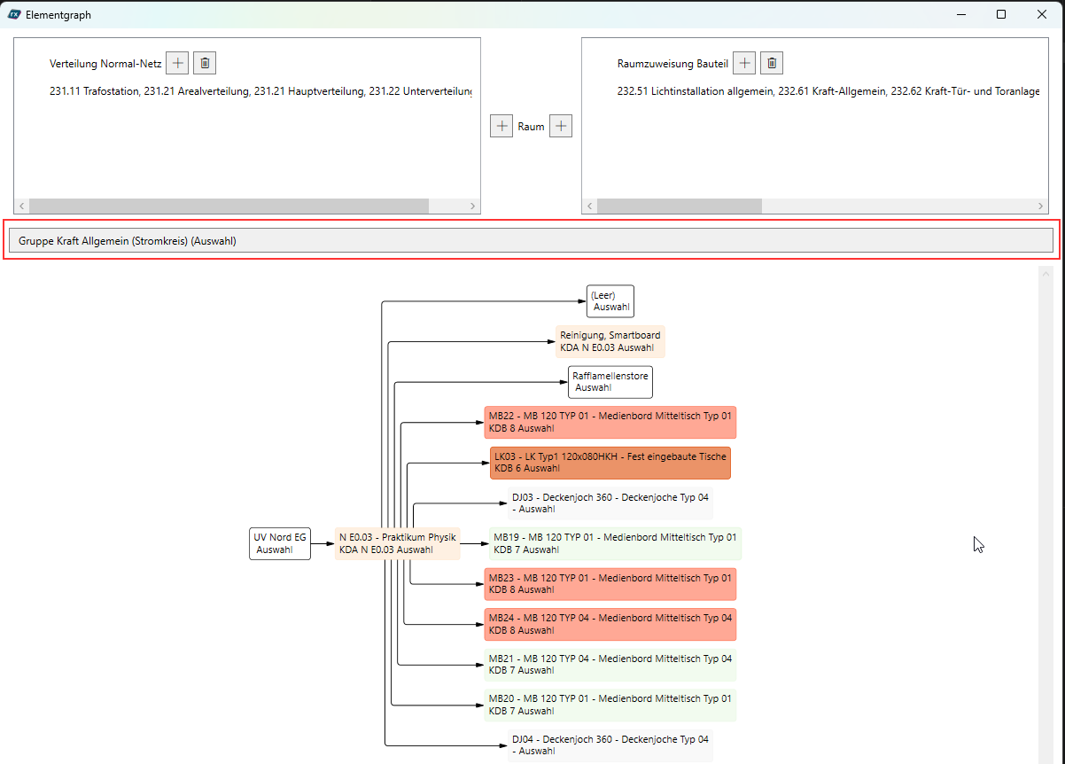Click the MB22 Medienbord Mitteltisch node
1065x764 pixels.
pos(610,422)
